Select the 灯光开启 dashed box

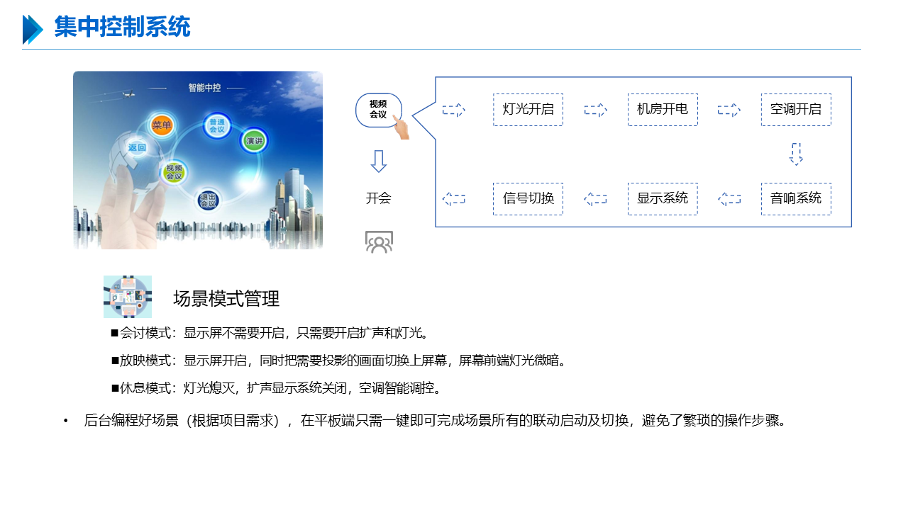(x=528, y=110)
